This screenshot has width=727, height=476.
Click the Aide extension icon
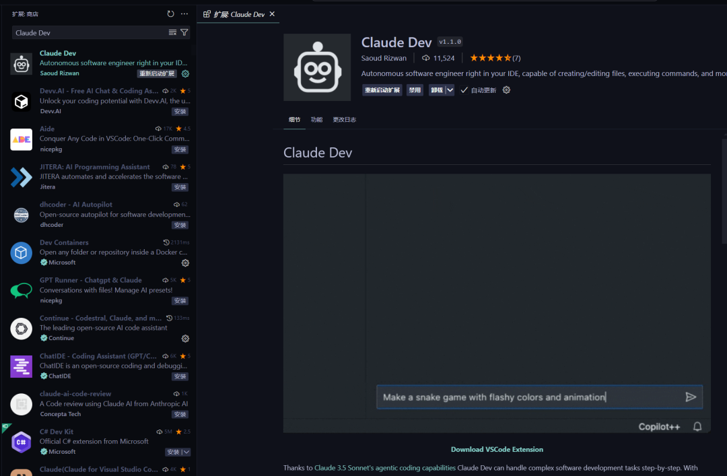tap(22, 139)
